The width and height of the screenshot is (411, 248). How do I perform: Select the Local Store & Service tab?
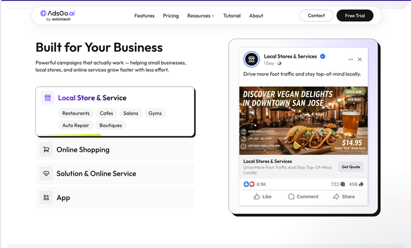(116, 112)
